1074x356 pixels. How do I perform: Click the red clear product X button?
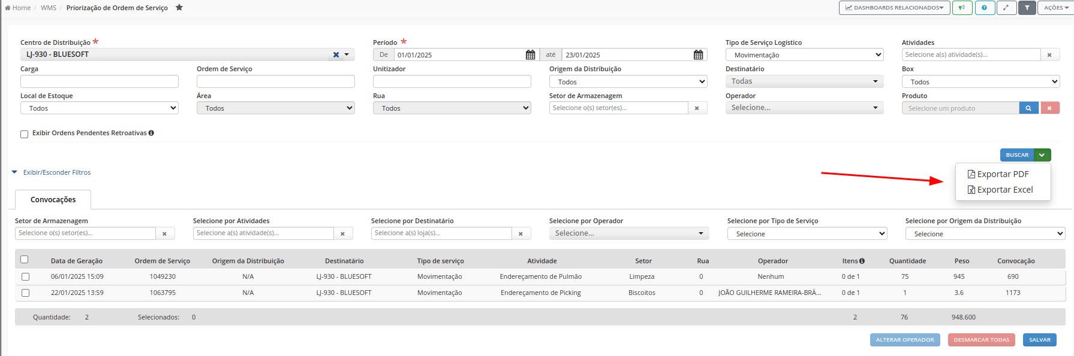(1049, 108)
